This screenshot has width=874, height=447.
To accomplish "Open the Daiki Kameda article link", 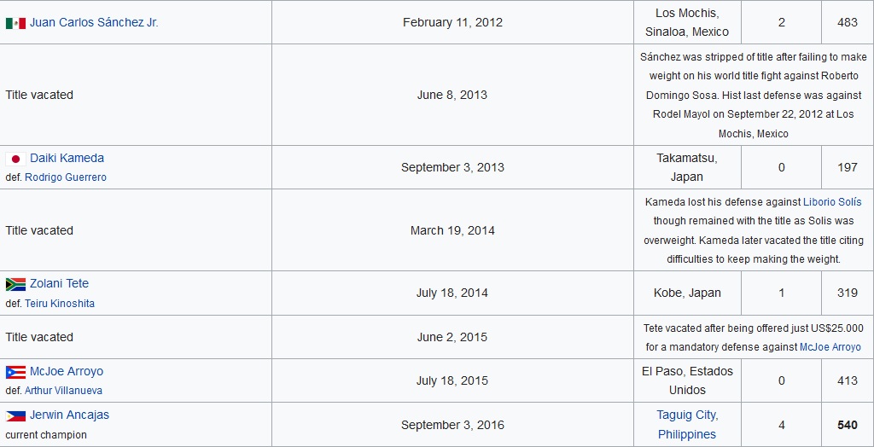I will [x=67, y=159].
